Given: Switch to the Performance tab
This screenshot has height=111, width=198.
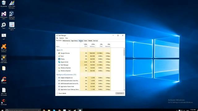Looking at the screenshot, I should 66,41.
